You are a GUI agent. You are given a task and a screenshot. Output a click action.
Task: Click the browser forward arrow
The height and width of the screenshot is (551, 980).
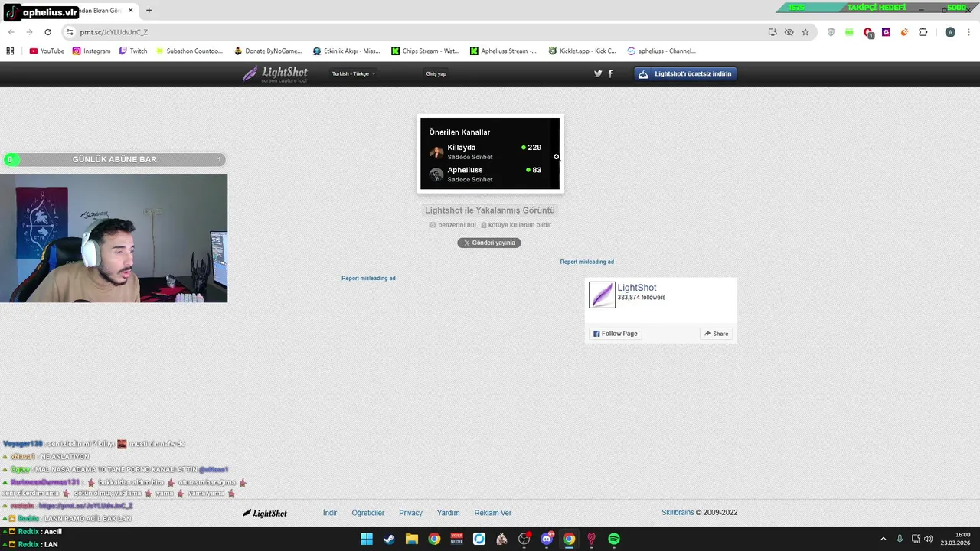pos(29,32)
